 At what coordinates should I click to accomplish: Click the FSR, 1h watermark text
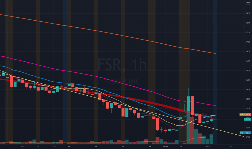tap(122, 64)
